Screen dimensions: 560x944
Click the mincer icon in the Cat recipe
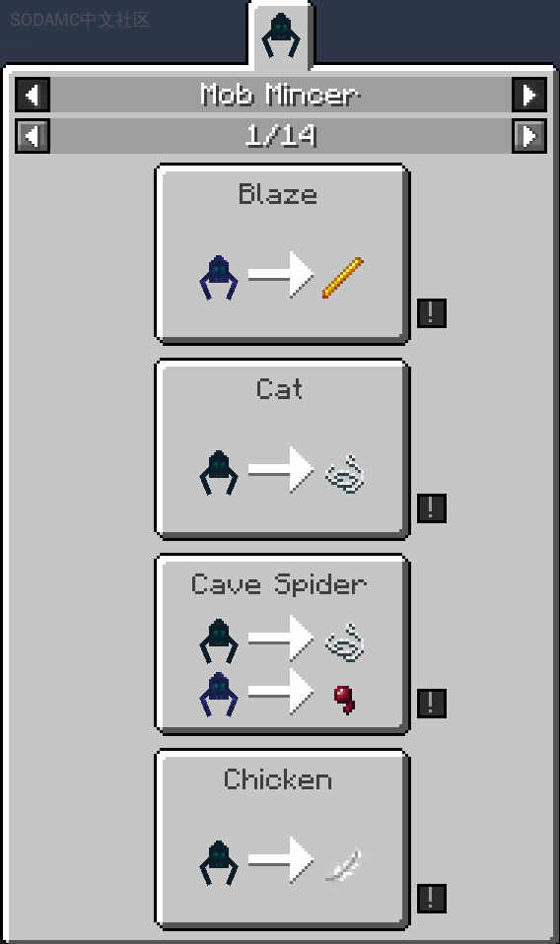click(219, 473)
